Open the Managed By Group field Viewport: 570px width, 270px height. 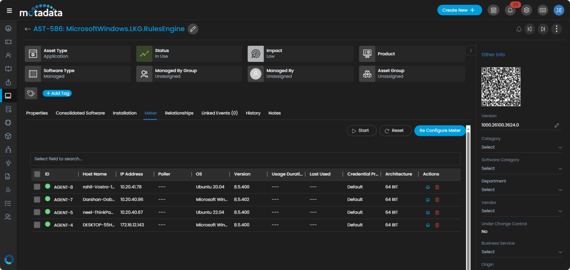[x=189, y=74]
